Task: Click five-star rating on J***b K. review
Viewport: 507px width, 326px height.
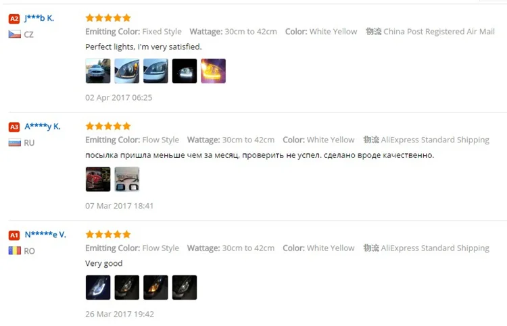Action: click(x=108, y=18)
